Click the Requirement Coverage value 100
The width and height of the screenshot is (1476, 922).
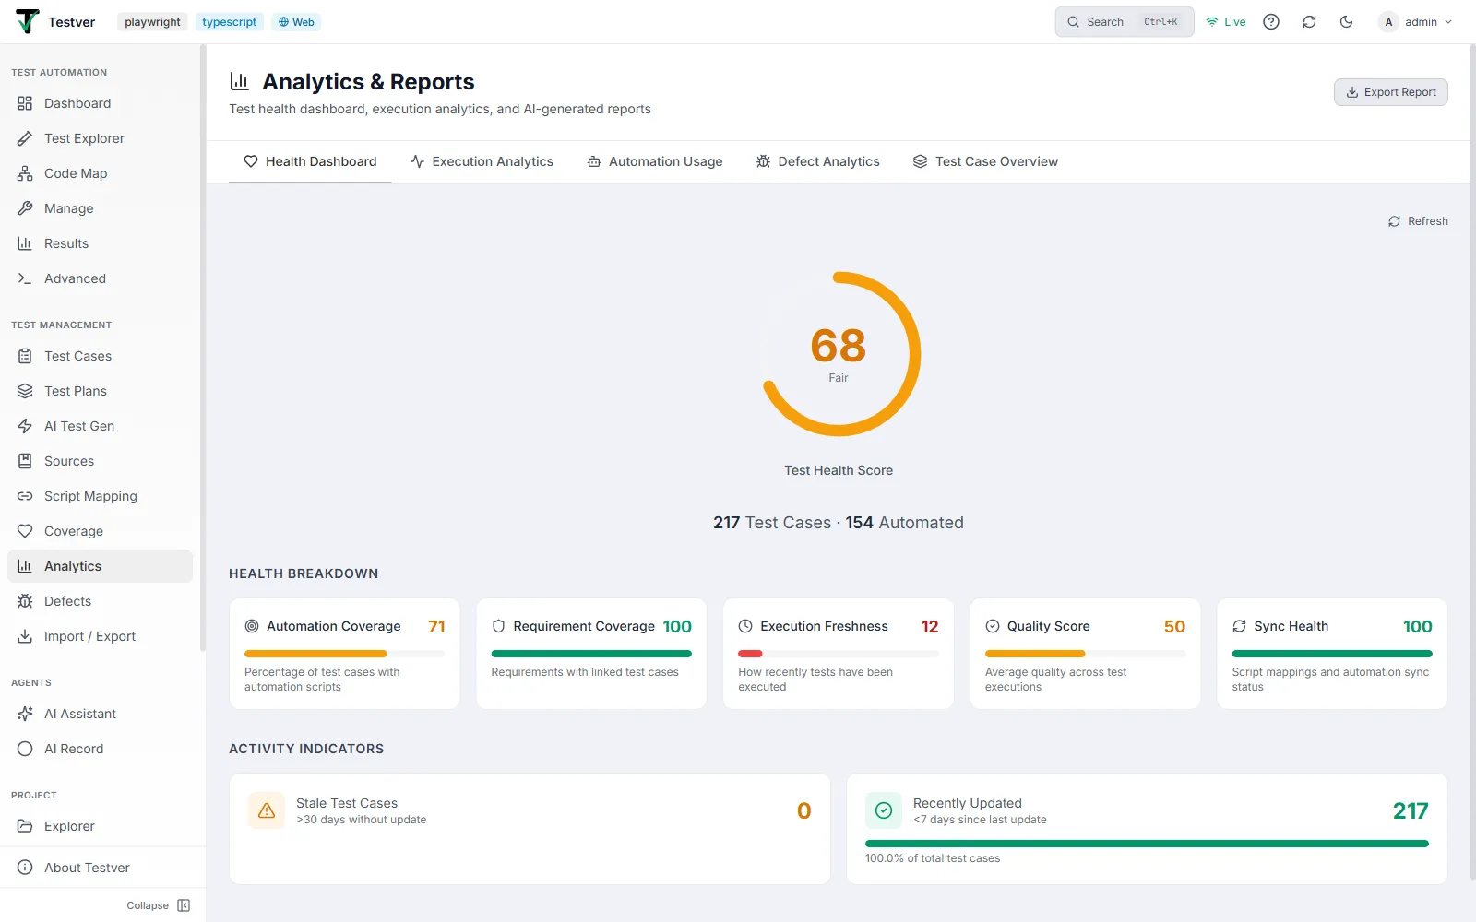coord(677,627)
